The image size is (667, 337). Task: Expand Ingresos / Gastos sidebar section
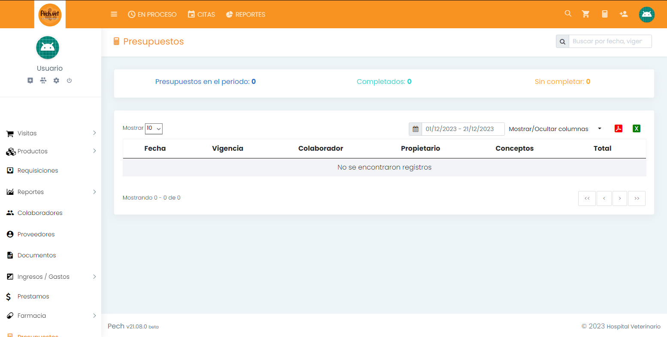coord(51,277)
